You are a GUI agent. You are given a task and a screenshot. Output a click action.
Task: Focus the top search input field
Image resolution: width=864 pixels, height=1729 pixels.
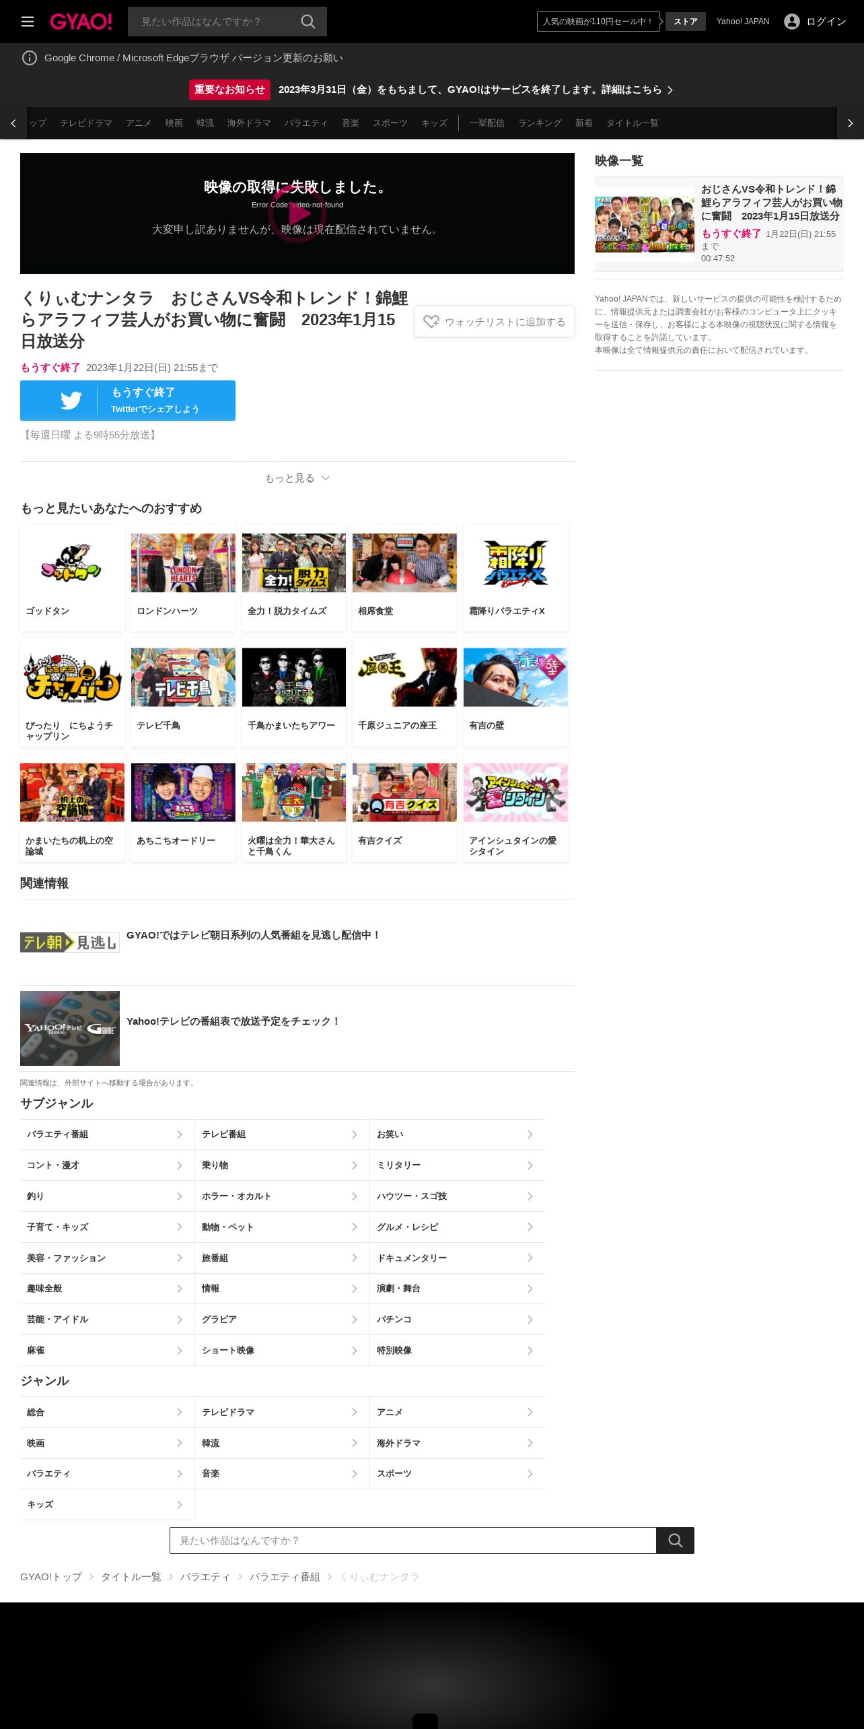214,22
